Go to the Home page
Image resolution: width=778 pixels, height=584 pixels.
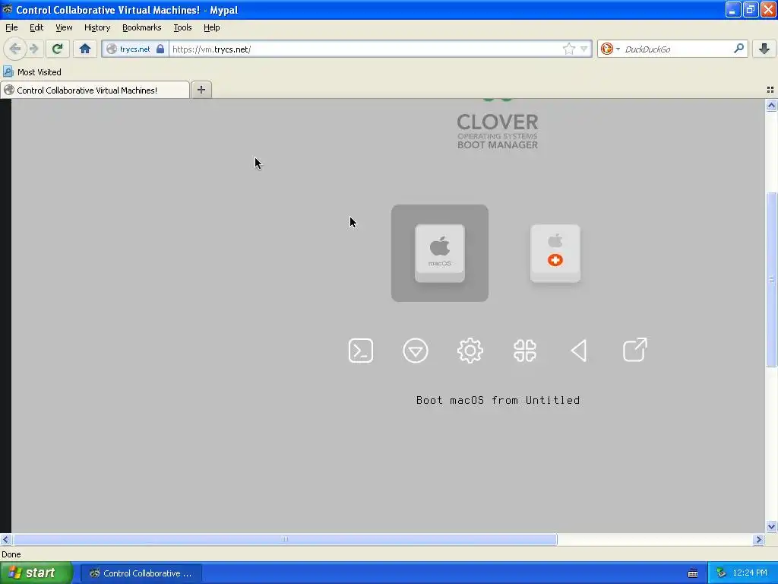pos(85,49)
